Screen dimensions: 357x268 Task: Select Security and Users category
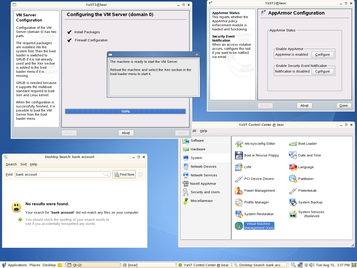point(205,192)
